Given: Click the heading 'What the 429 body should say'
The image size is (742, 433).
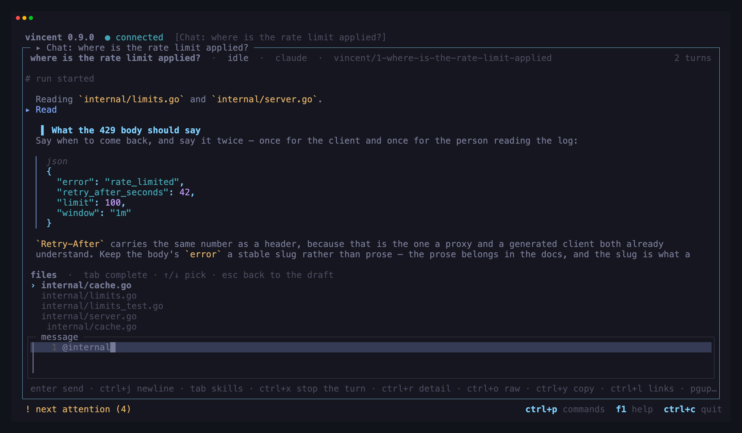Looking at the screenshot, I should click(x=126, y=130).
